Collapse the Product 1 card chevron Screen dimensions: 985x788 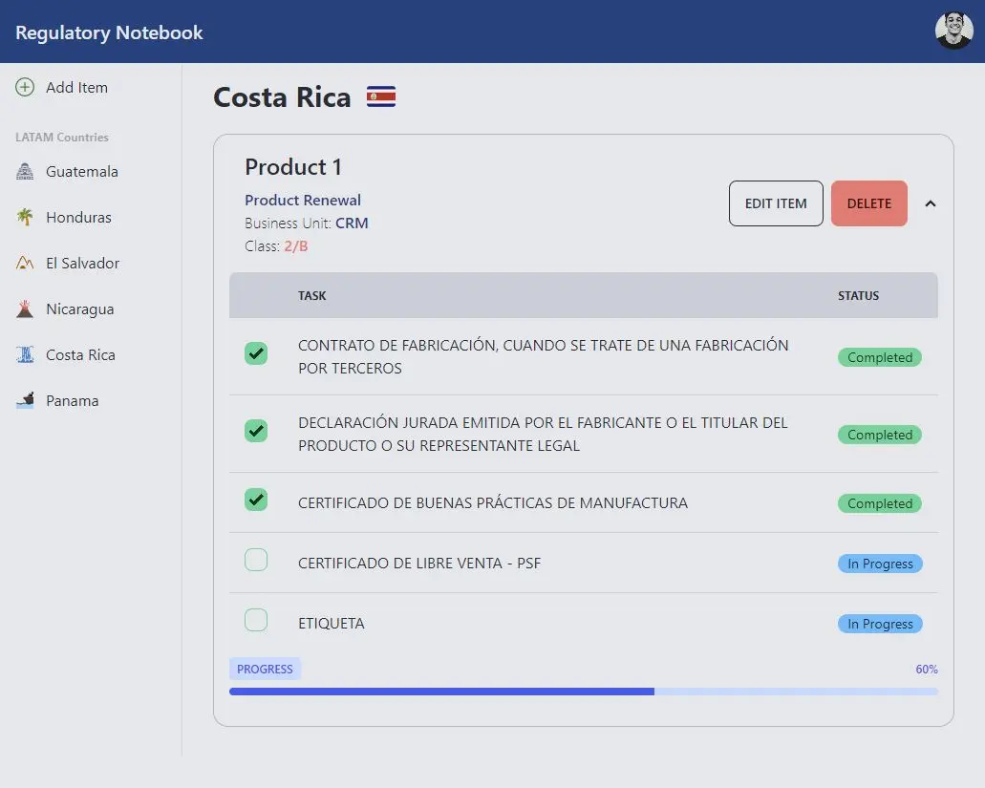(x=931, y=203)
